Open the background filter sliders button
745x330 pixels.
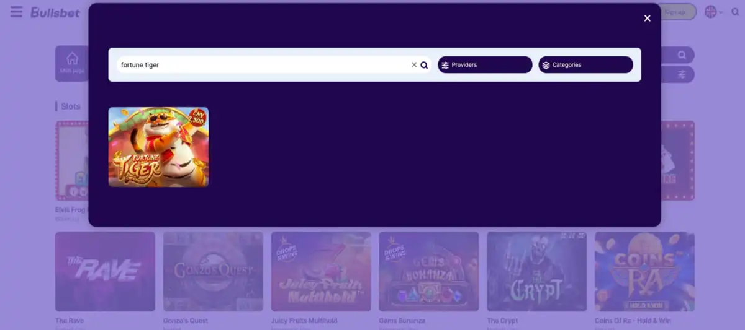682,74
